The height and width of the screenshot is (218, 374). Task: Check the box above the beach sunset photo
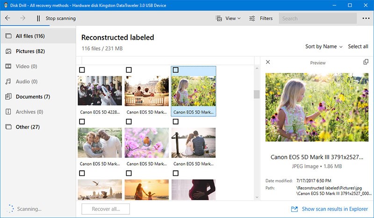point(129,173)
